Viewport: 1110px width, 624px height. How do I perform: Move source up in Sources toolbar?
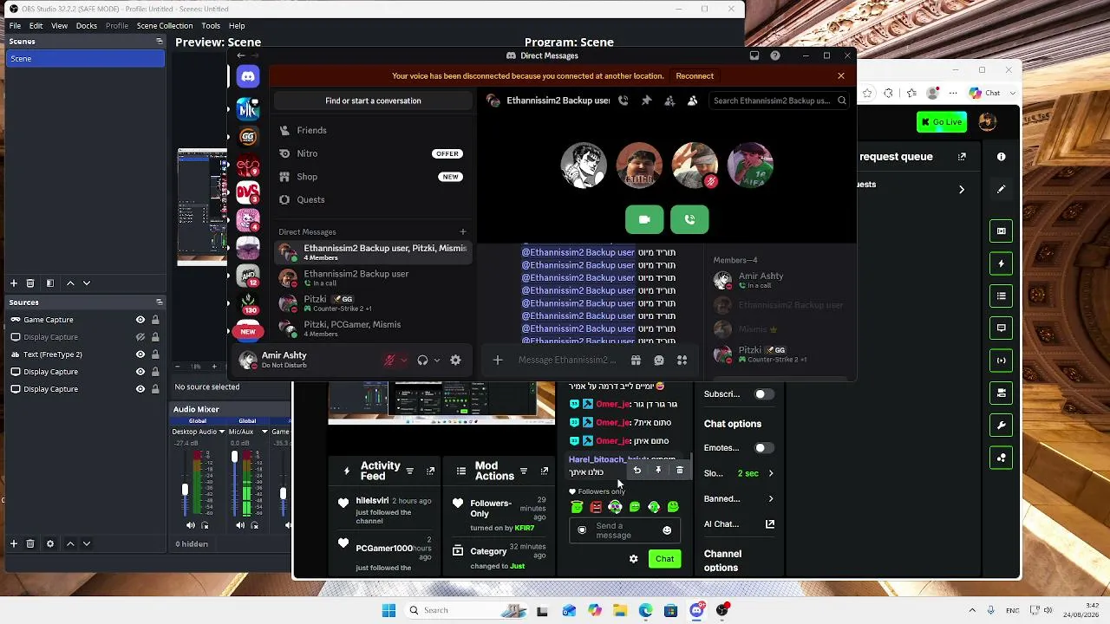(70, 543)
